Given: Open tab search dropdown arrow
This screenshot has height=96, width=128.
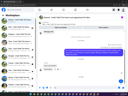Looking at the screenshot, I should [x=2, y=2].
